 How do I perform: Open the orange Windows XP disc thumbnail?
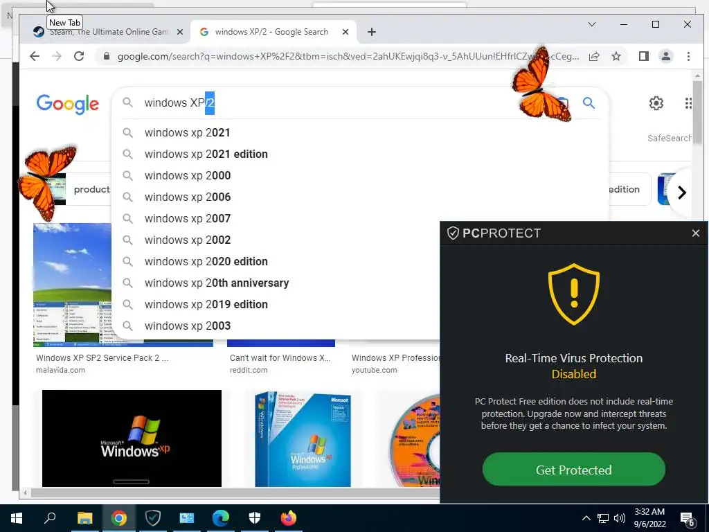coord(415,440)
